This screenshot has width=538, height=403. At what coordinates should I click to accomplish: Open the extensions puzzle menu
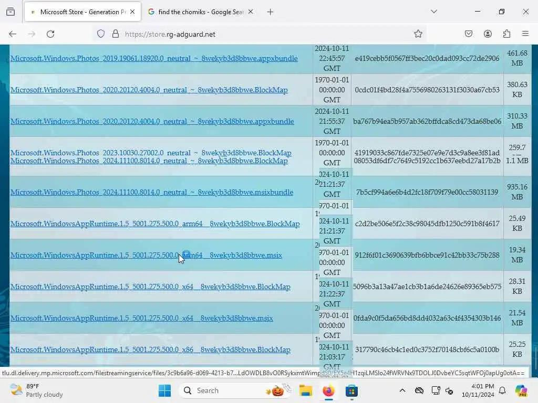[x=507, y=34]
